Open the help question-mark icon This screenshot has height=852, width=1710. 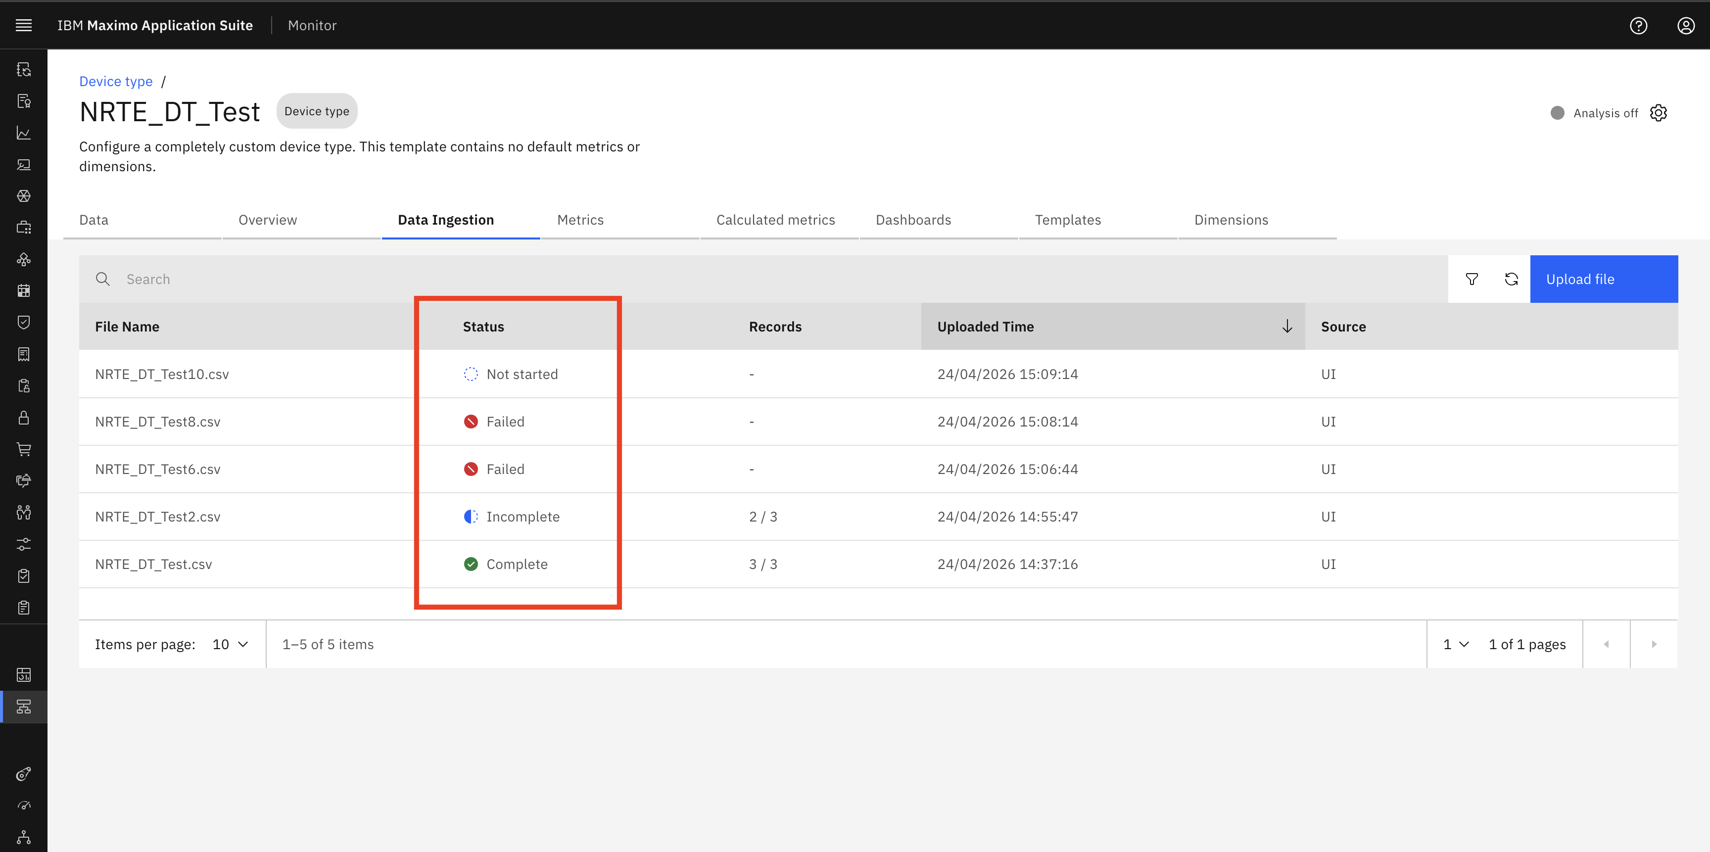point(1638,25)
